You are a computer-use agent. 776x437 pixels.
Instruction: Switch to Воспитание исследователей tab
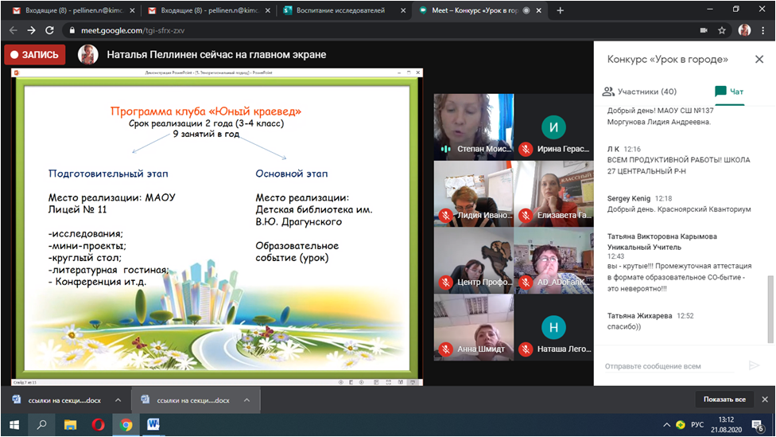click(x=345, y=10)
